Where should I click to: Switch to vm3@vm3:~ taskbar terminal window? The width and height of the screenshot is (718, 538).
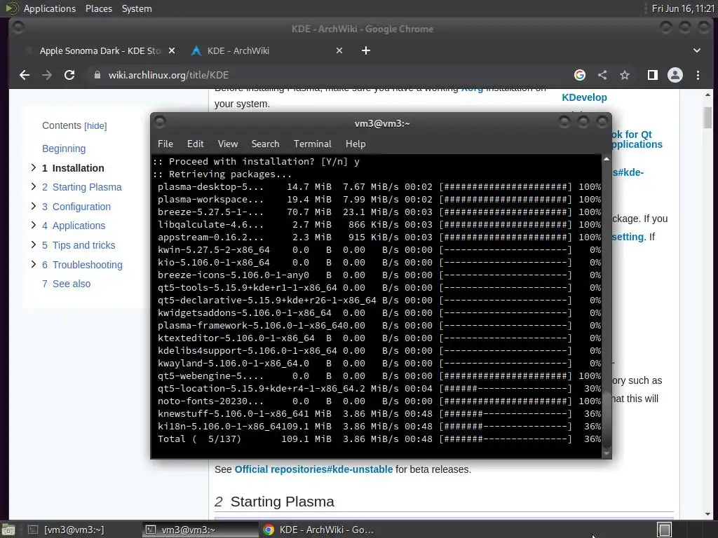click(200, 530)
